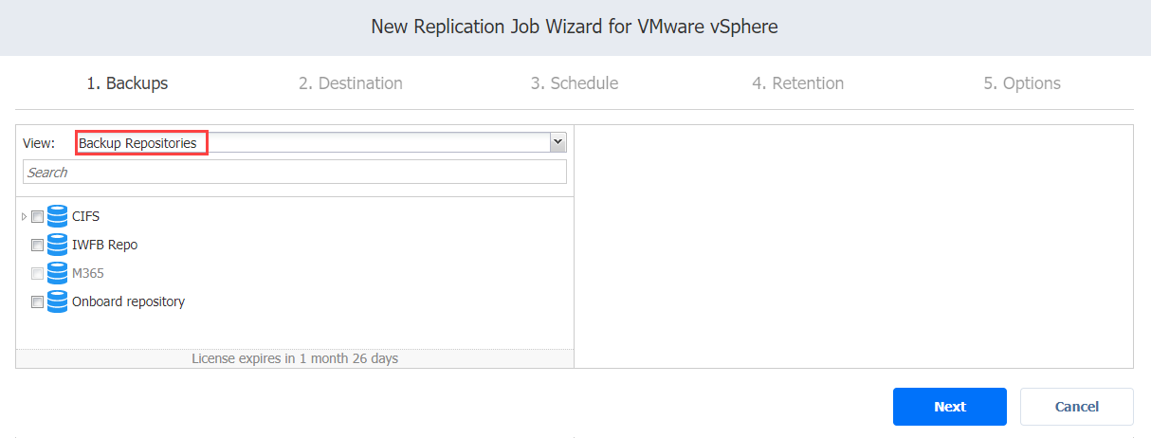Toggle the greyed-out M365 checkbox
The height and width of the screenshot is (438, 1151).
[x=37, y=274]
